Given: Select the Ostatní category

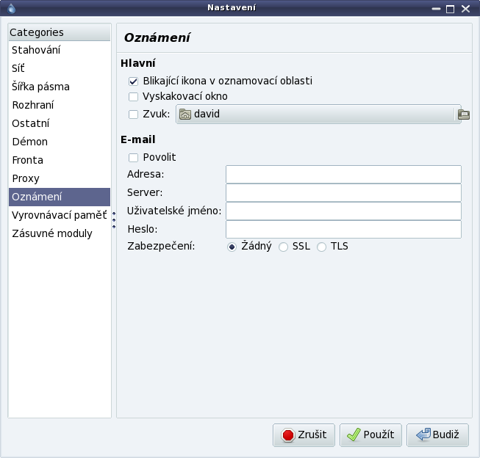Looking at the screenshot, I should click(60, 123).
